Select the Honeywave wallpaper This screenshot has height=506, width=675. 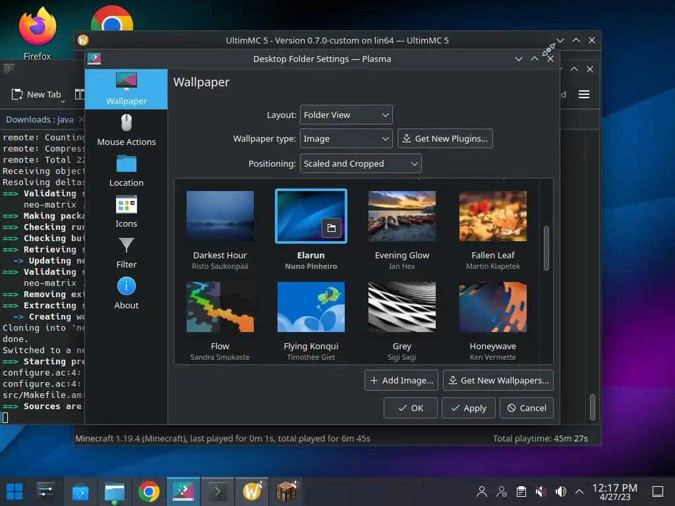493,307
